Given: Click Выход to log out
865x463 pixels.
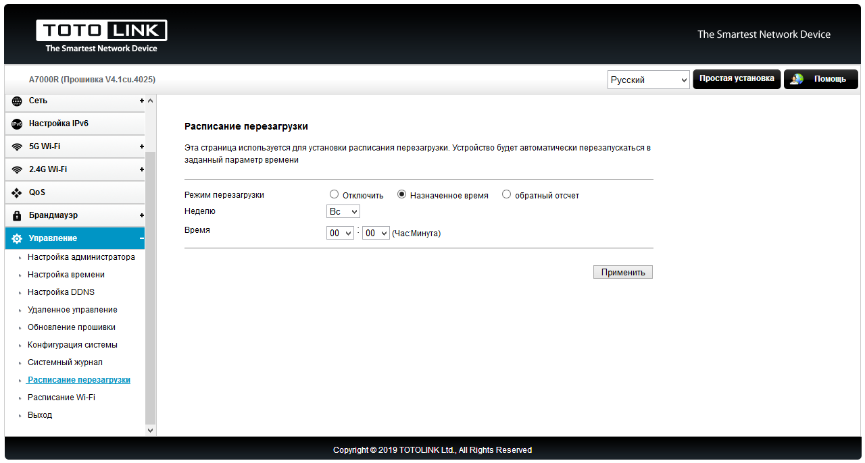Looking at the screenshot, I should 40,415.
